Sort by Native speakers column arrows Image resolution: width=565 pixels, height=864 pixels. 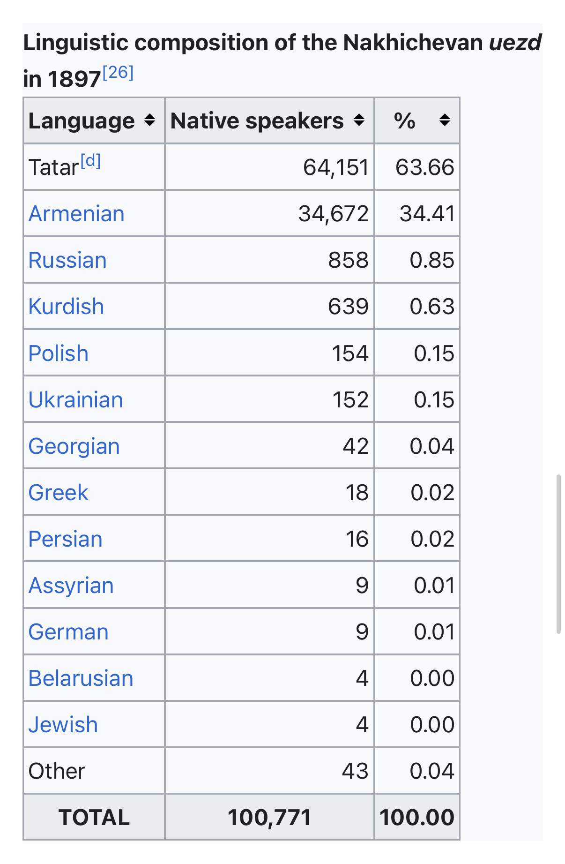359,120
